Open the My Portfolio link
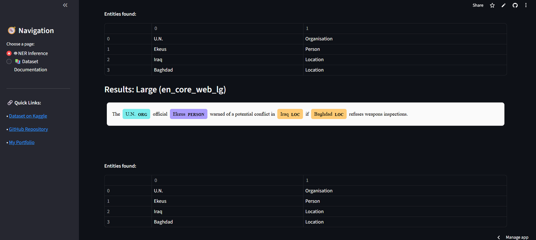 22,142
